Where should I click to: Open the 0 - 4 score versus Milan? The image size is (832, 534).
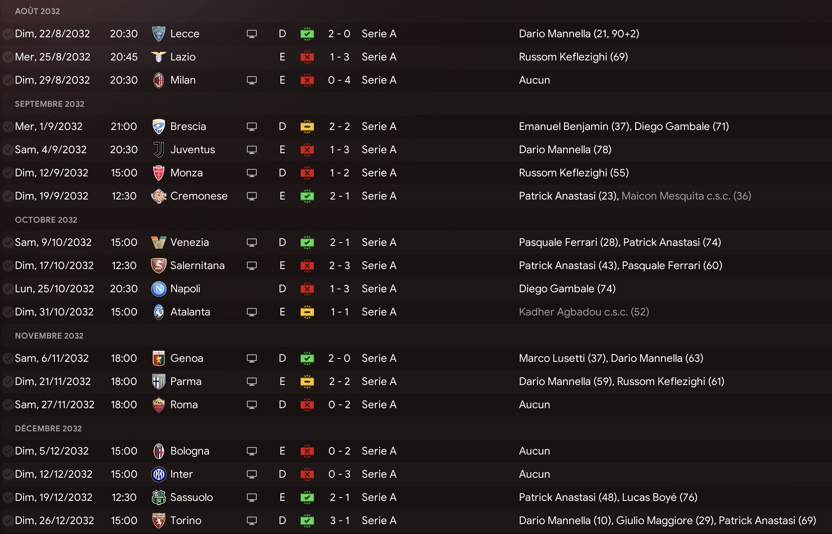point(339,80)
